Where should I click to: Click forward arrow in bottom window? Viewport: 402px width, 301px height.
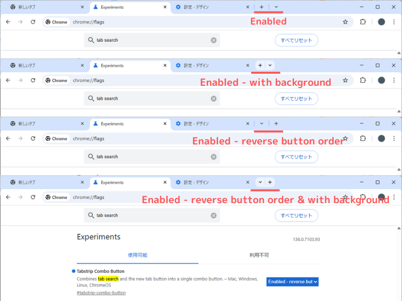click(x=21, y=197)
